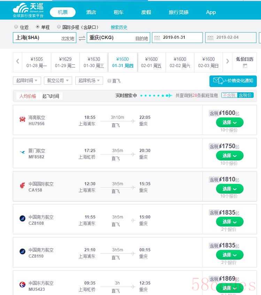Open the low-price calendar icon

245,66
